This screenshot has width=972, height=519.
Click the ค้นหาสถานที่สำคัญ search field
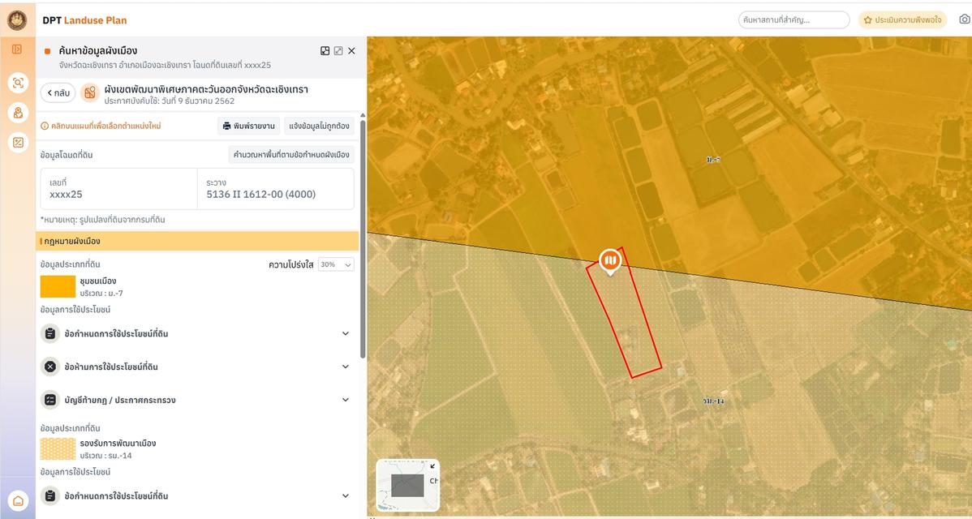793,19
